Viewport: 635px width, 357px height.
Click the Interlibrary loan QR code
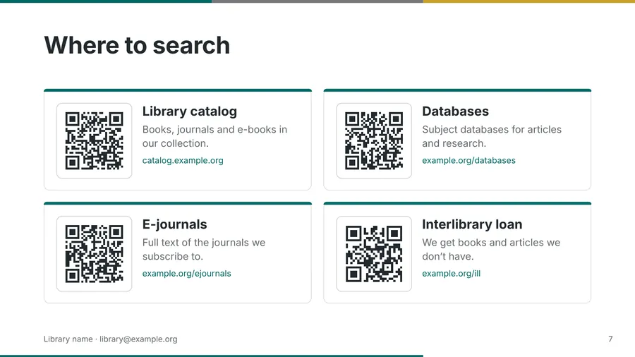pyautogui.click(x=374, y=253)
